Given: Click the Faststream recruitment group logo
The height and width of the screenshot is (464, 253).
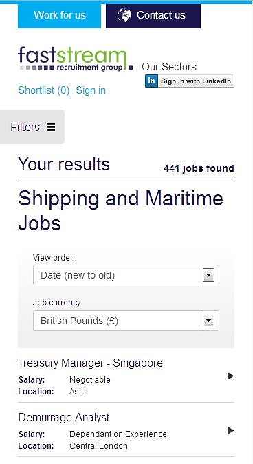Looking at the screenshot, I should click(x=75, y=59).
